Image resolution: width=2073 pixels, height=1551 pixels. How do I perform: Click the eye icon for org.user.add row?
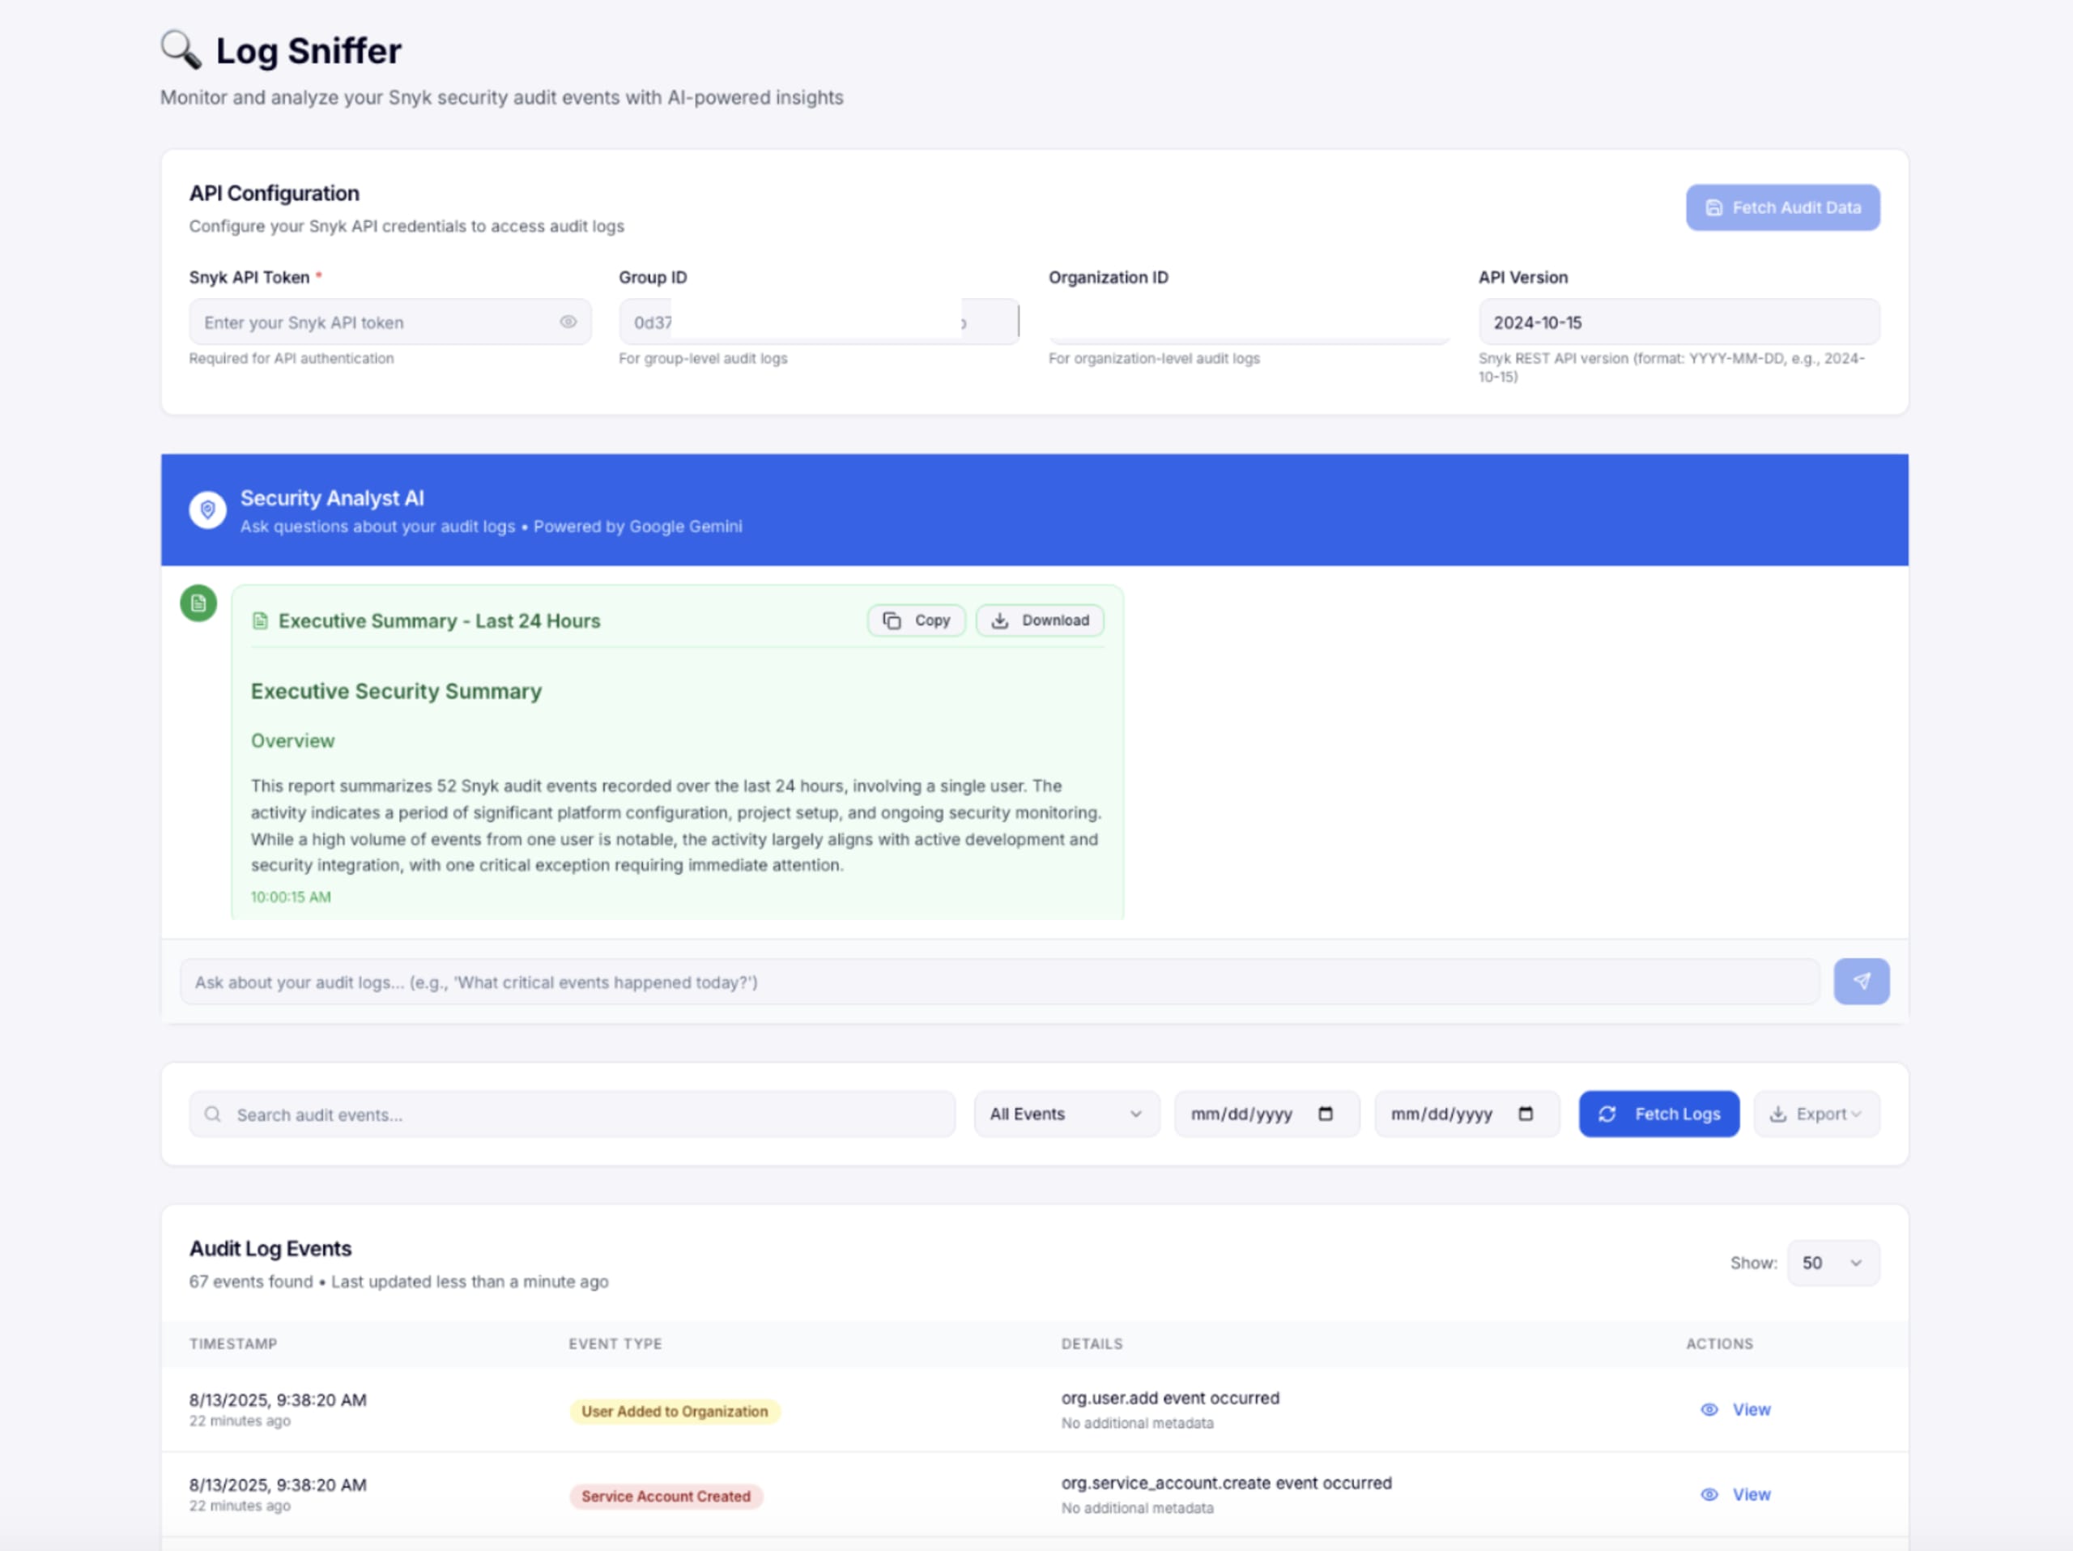point(1709,1410)
